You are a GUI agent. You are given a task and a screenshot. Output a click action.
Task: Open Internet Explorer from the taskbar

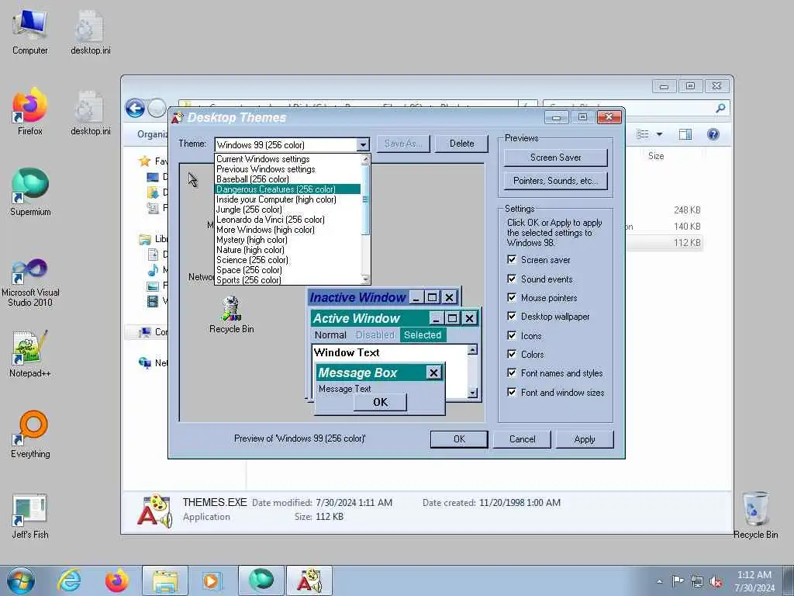tap(69, 580)
